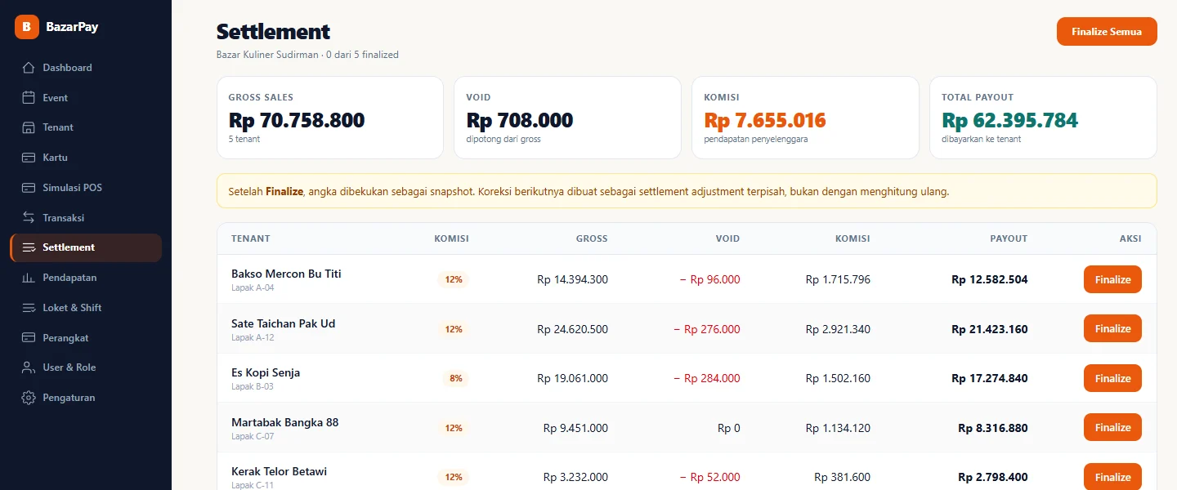Viewport: 1177px width, 490px height.
Task: Finalize Martabak Bangka 88 settlement
Action: coord(1112,428)
